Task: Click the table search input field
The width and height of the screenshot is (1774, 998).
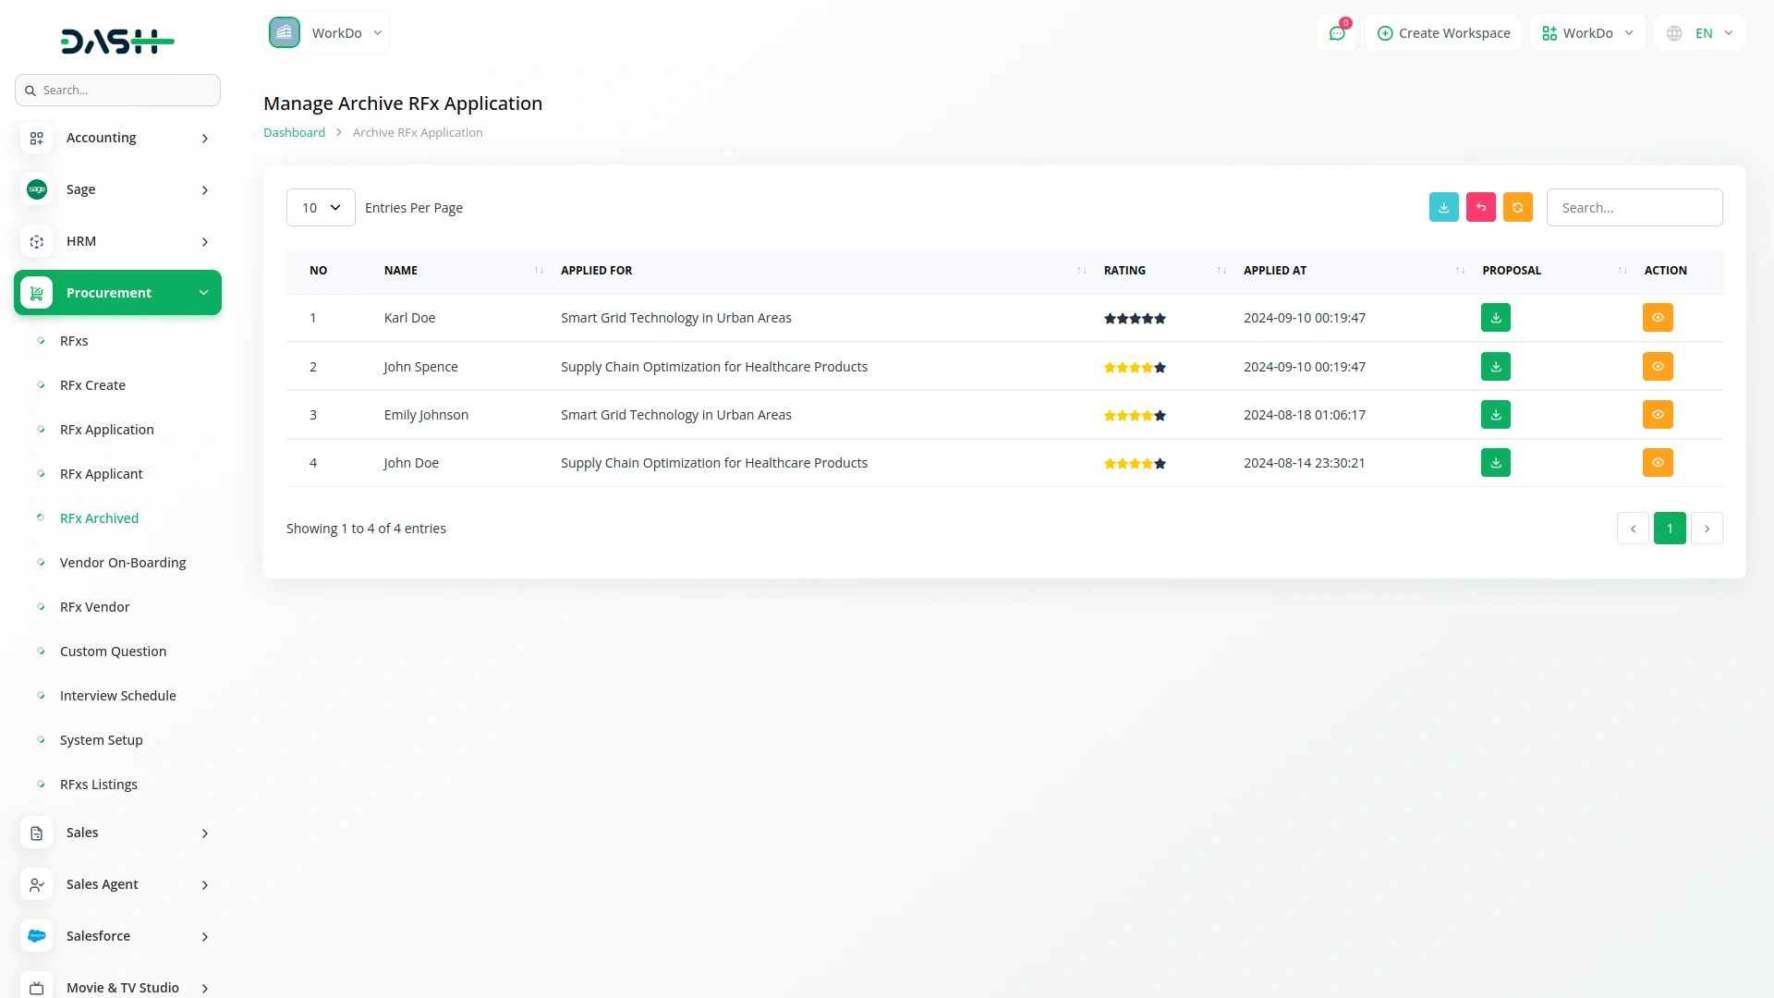Action: pos(1634,208)
